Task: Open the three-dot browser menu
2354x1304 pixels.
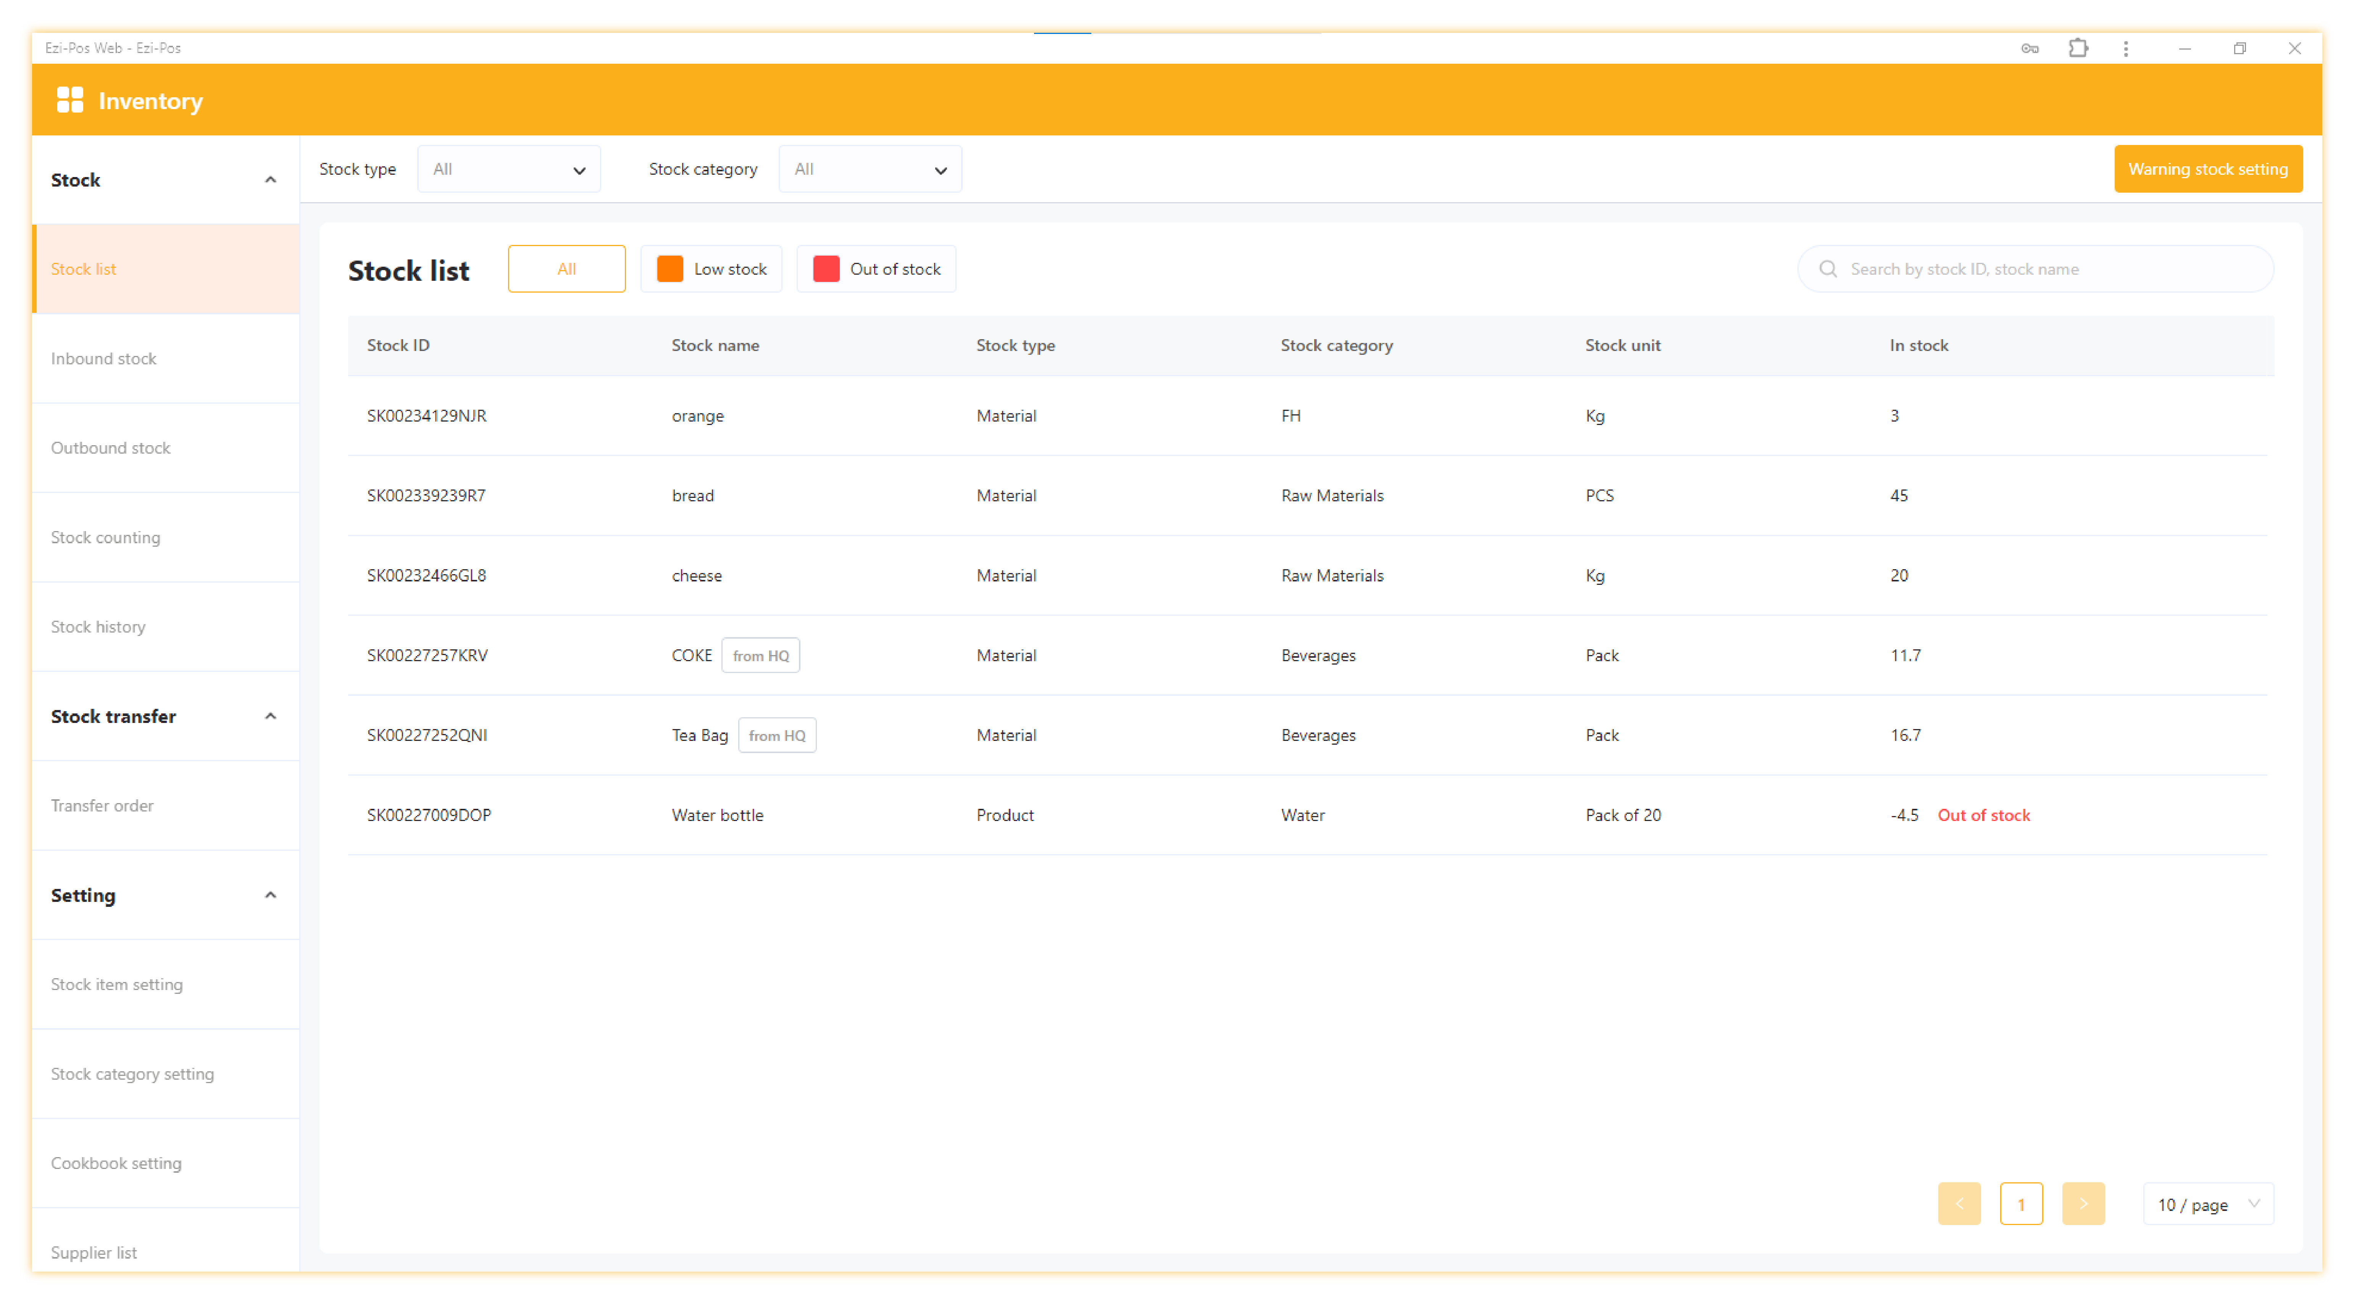Action: coord(2125,48)
